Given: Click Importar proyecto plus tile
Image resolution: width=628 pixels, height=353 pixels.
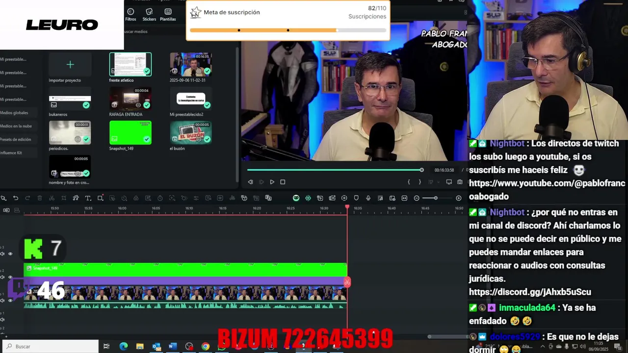Looking at the screenshot, I should click(x=70, y=64).
